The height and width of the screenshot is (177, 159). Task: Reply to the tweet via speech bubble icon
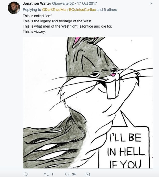point(25,174)
